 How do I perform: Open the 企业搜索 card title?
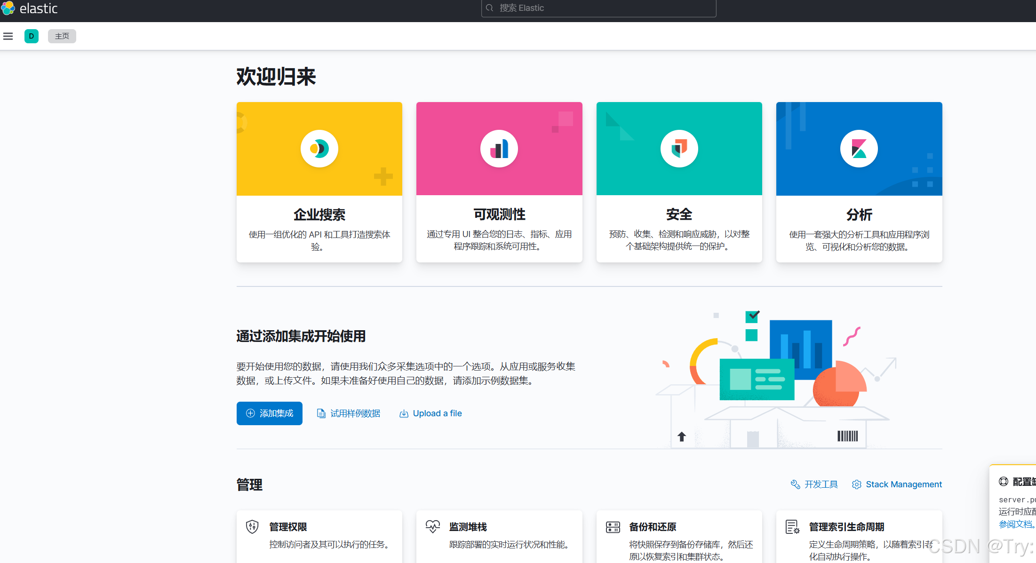(319, 214)
